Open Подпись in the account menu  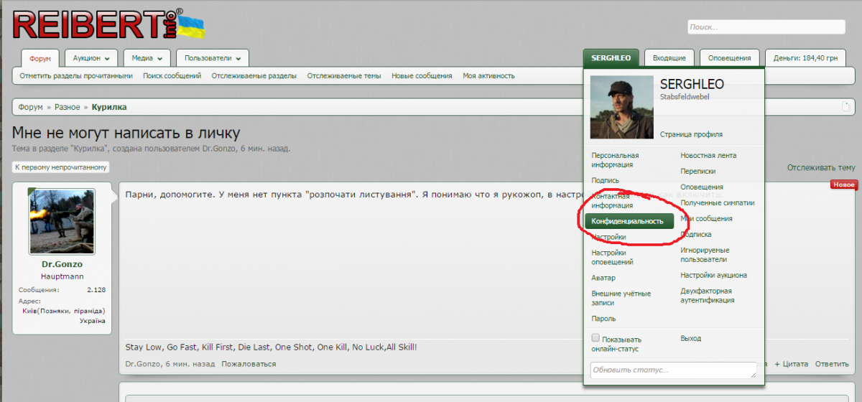pos(605,180)
